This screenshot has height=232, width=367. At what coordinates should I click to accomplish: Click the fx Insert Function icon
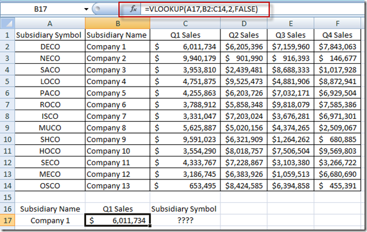pyautogui.click(x=133, y=9)
